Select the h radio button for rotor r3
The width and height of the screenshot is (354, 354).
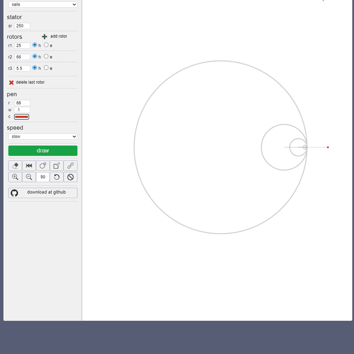click(35, 68)
